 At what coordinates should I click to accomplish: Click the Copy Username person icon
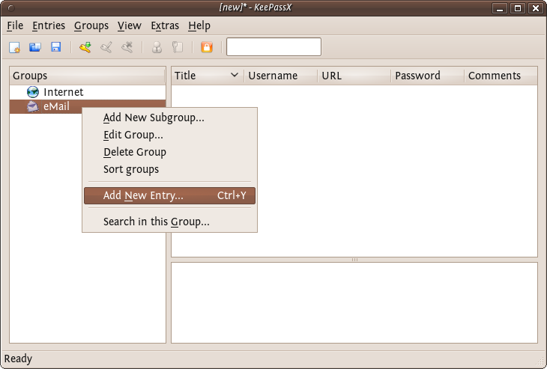coord(157,47)
